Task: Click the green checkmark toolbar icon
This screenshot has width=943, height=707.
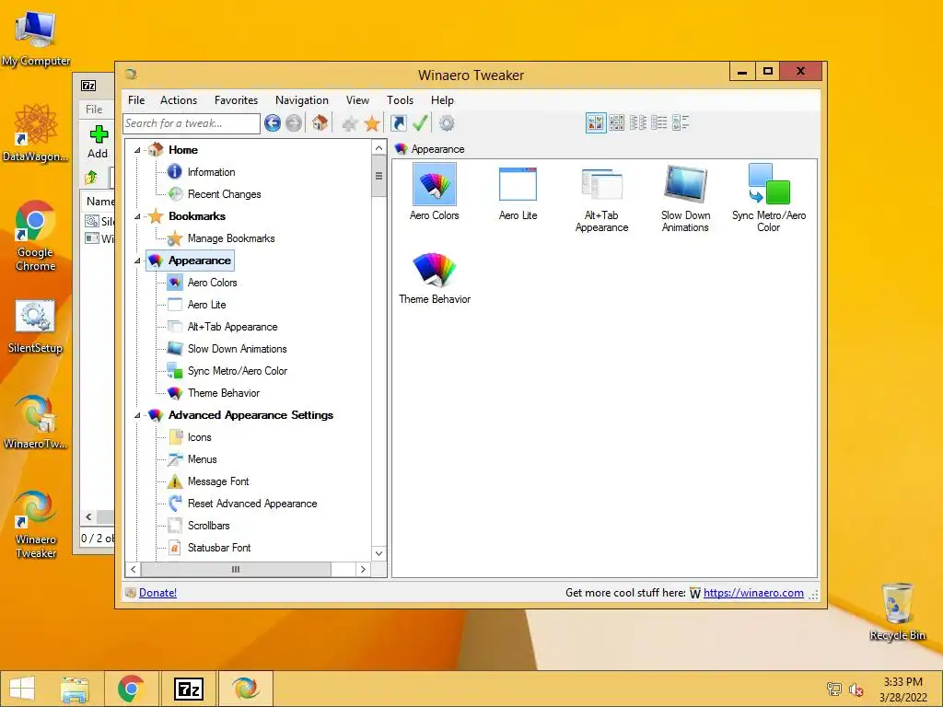Action: tap(420, 123)
